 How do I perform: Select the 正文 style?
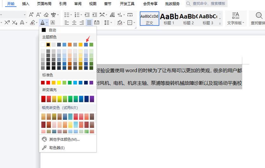pos(149,19)
